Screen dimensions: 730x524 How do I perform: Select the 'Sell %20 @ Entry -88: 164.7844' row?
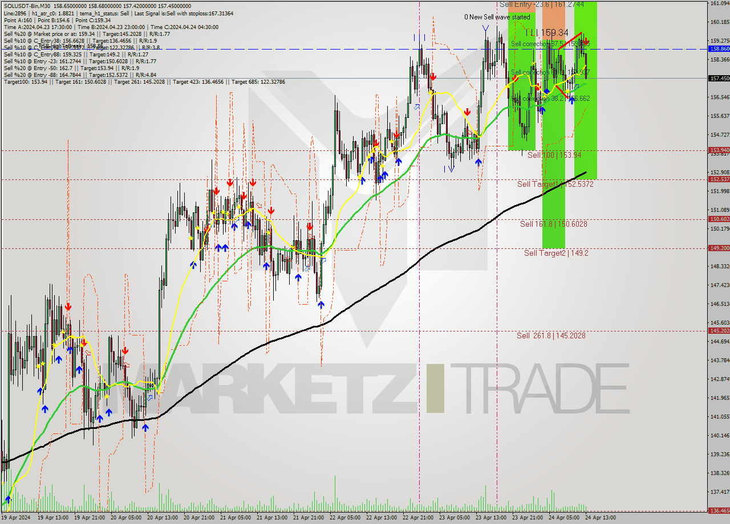point(80,75)
